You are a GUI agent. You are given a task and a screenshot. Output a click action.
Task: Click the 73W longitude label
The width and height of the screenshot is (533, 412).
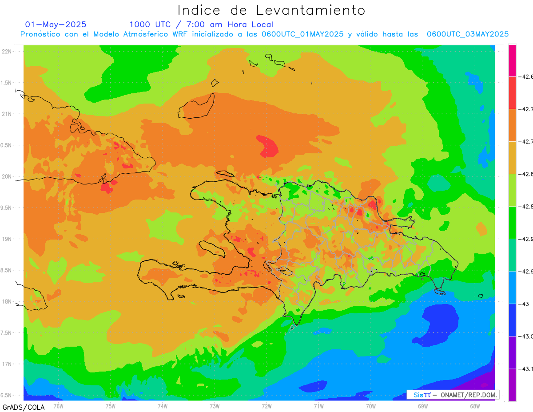click(215, 405)
